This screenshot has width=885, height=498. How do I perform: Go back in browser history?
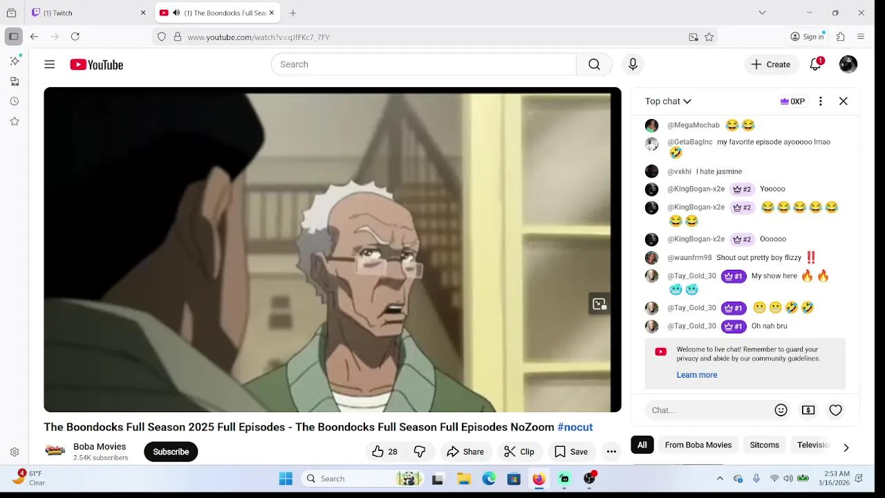click(34, 37)
